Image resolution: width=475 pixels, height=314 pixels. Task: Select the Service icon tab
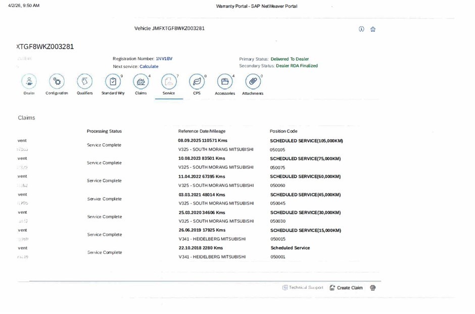169,82
